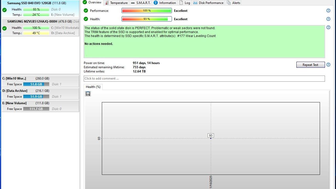
Task: Click the blue info icon on the Information tab
Action: 155,3
